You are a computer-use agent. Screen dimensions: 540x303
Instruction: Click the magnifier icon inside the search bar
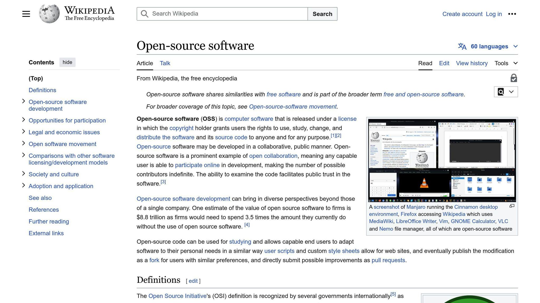coord(144,14)
